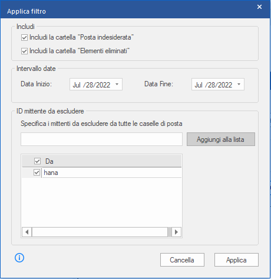
Task: Select the year in Data Fine field
Action: [x=224, y=85]
